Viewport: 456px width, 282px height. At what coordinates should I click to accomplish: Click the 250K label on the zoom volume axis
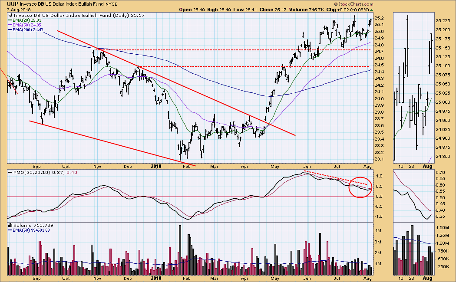pos(442,267)
